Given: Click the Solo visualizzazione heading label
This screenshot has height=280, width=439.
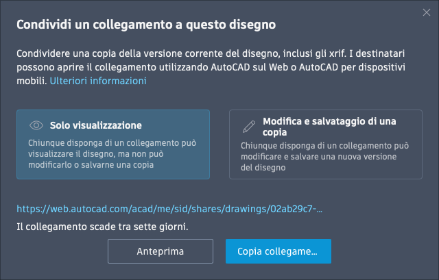Looking at the screenshot, I should pos(95,126).
